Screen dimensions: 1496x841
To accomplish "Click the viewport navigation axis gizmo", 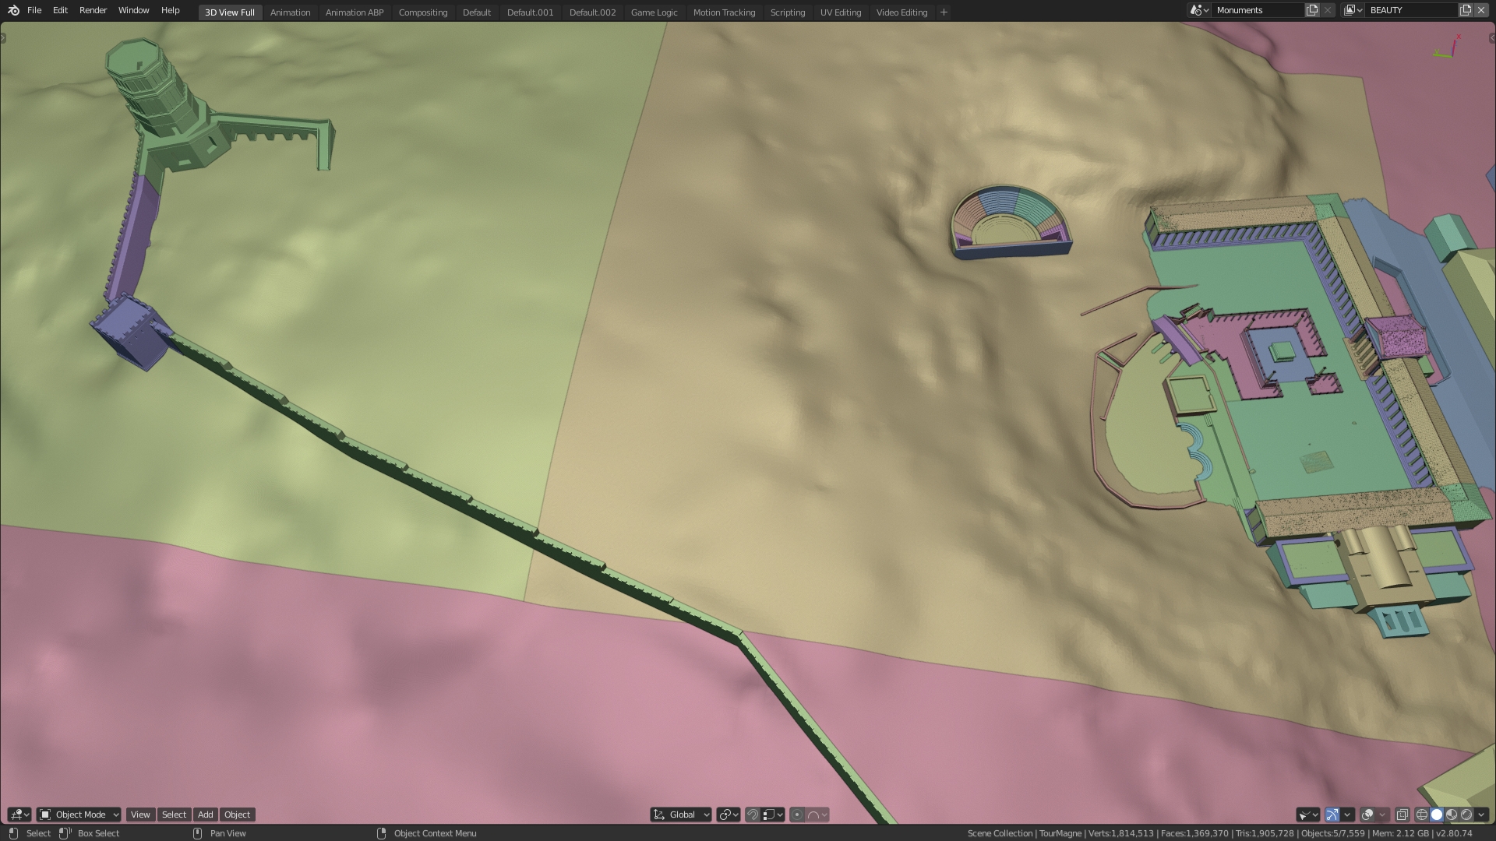I will click(1448, 47).
